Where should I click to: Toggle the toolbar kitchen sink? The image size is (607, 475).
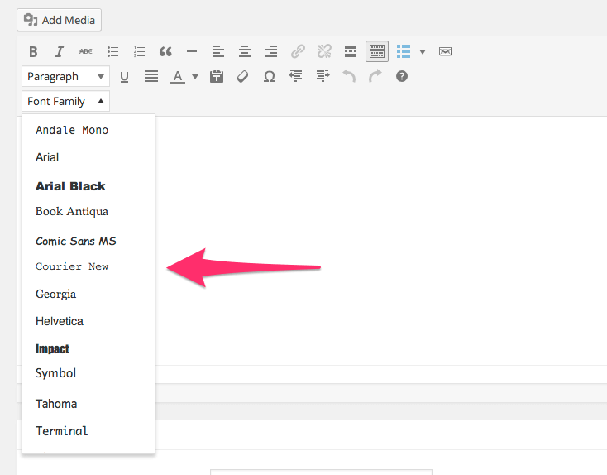point(376,51)
